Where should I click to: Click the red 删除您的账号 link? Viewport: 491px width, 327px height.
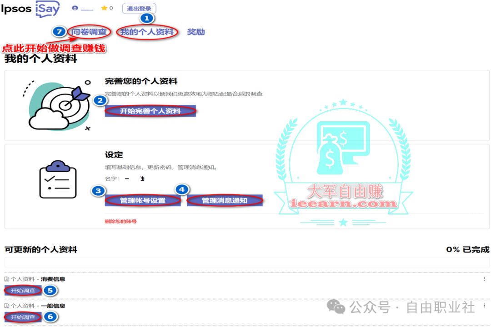coord(120,222)
